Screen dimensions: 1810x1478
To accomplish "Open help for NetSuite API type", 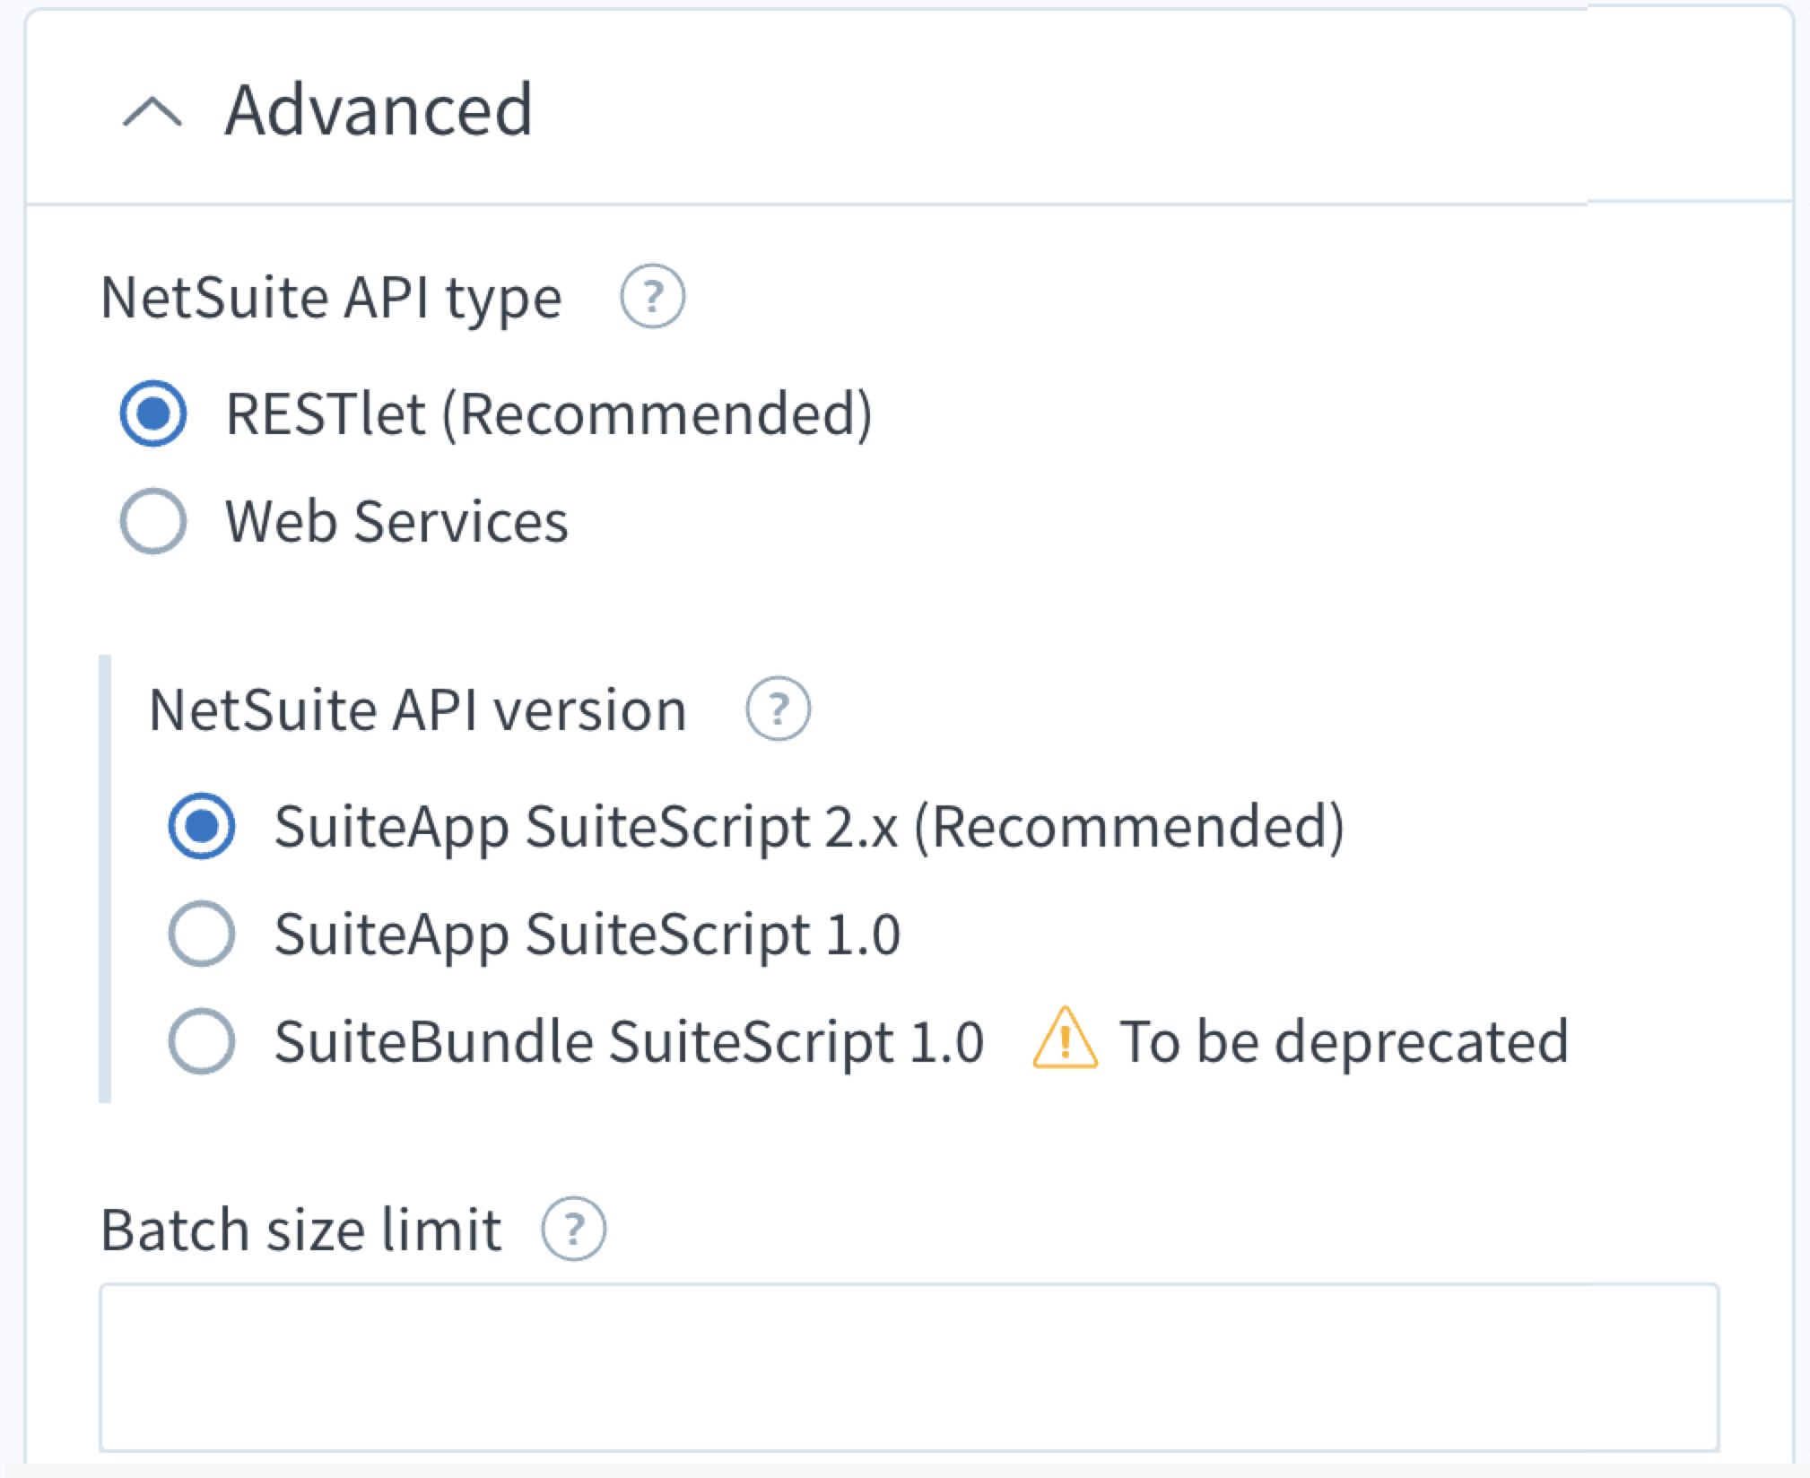I will (x=652, y=296).
